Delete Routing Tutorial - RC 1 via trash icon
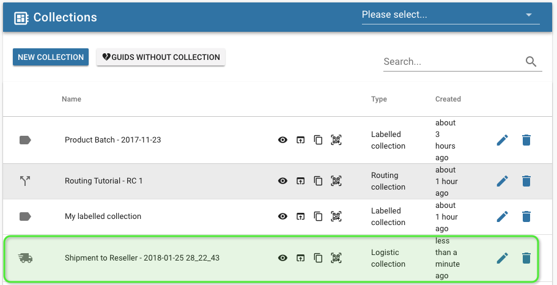This screenshot has width=557, height=285. [526, 181]
